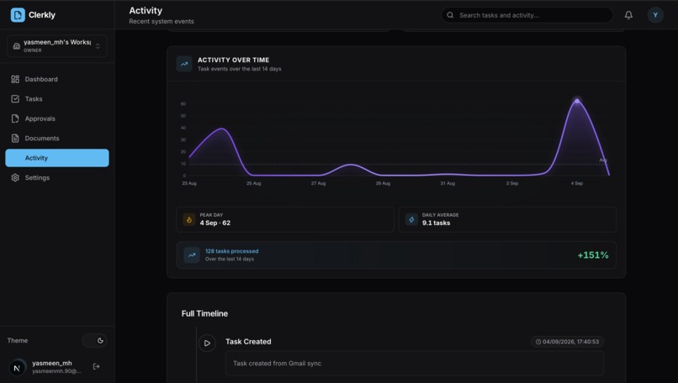Click the +151% change value
The width and height of the screenshot is (678, 383).
(x=593, y=255)
